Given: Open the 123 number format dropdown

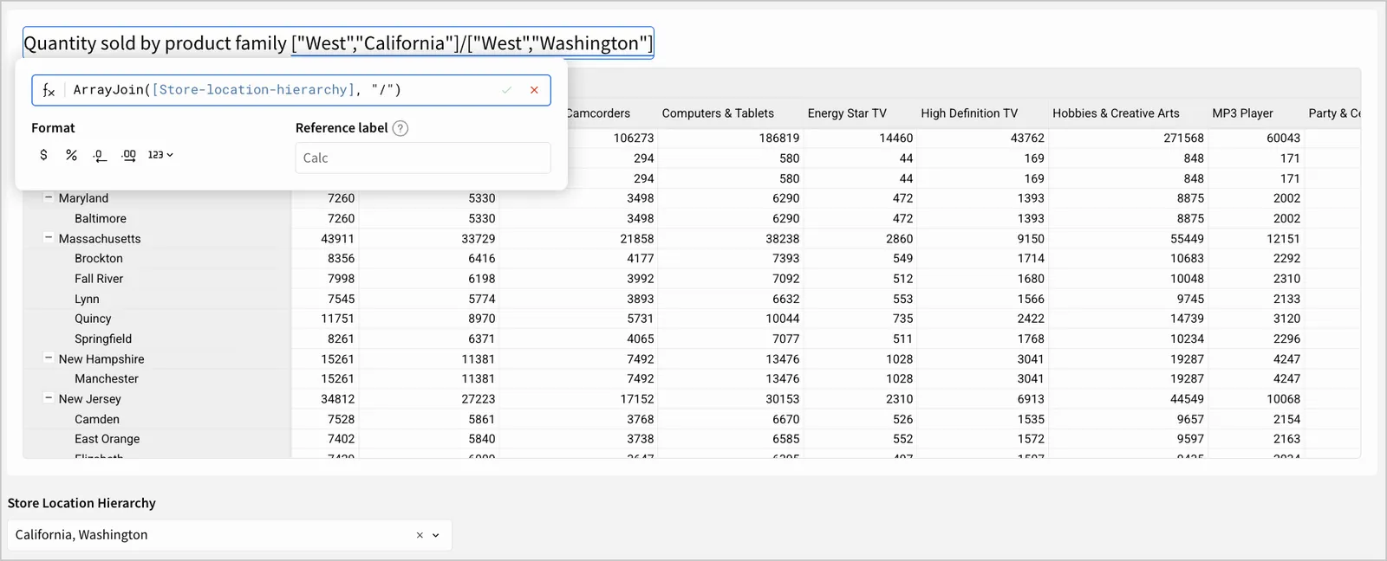Looking at the screenshot, I should point(160,155).
